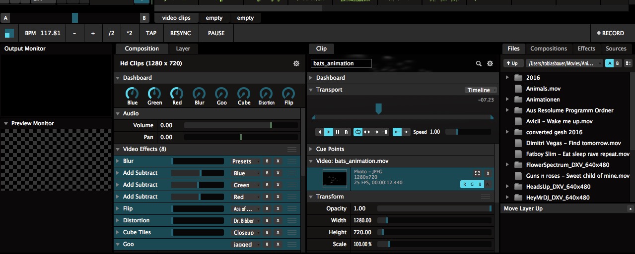
Task: Expand the 2016 folder in Files
Action: [x=507, y=78]
